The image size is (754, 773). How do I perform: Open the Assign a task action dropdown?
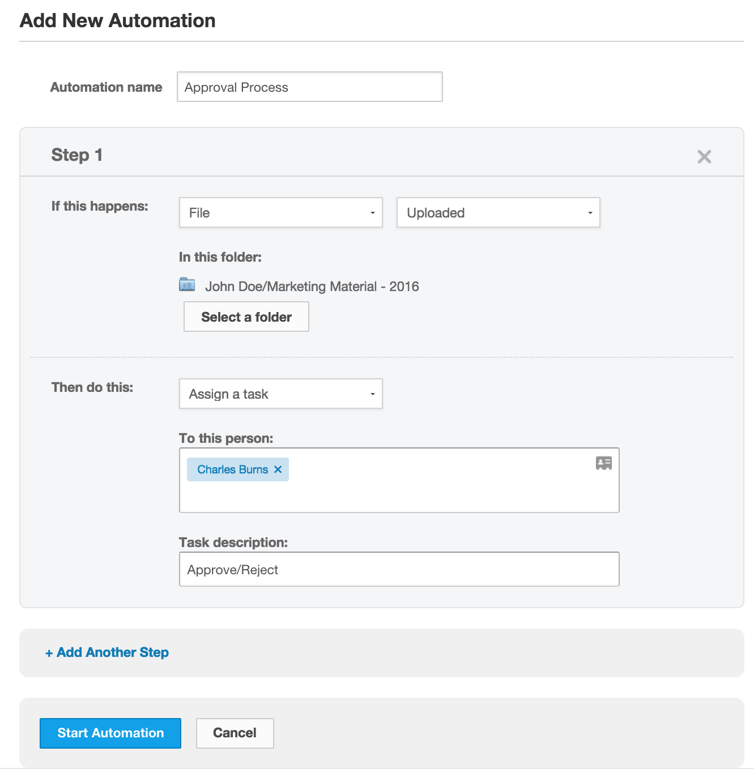click(x=280, y=394)
